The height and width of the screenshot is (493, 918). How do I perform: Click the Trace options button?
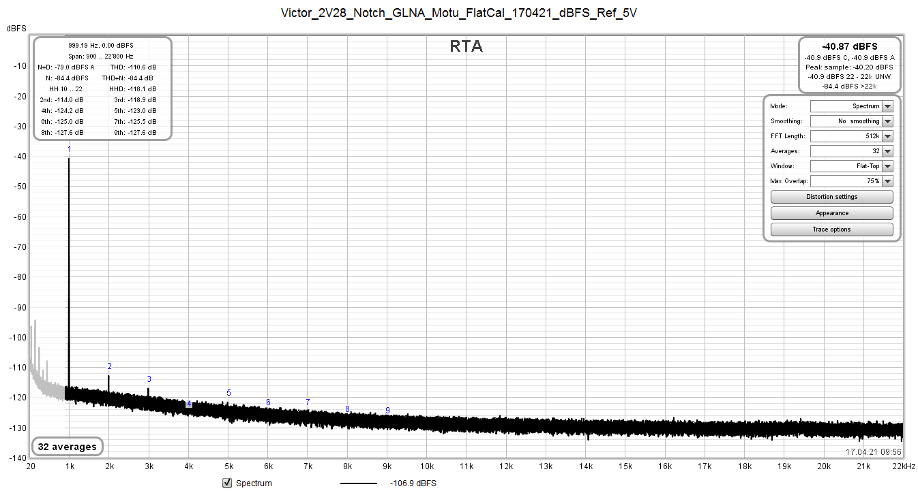pyautogui.click(x=831, y=229)
